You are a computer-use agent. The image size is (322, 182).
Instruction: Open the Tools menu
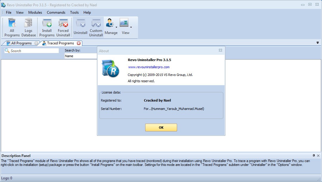point(74,13)
